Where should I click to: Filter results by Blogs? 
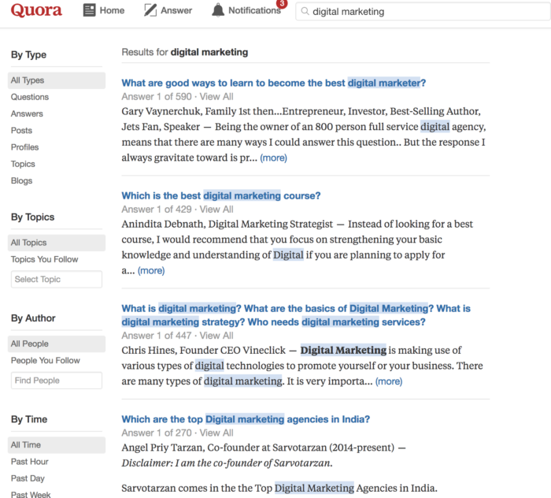[21, 180]
